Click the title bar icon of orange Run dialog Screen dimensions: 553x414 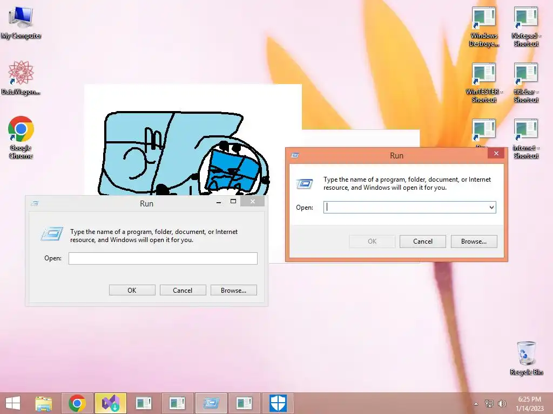pos(295,155)
